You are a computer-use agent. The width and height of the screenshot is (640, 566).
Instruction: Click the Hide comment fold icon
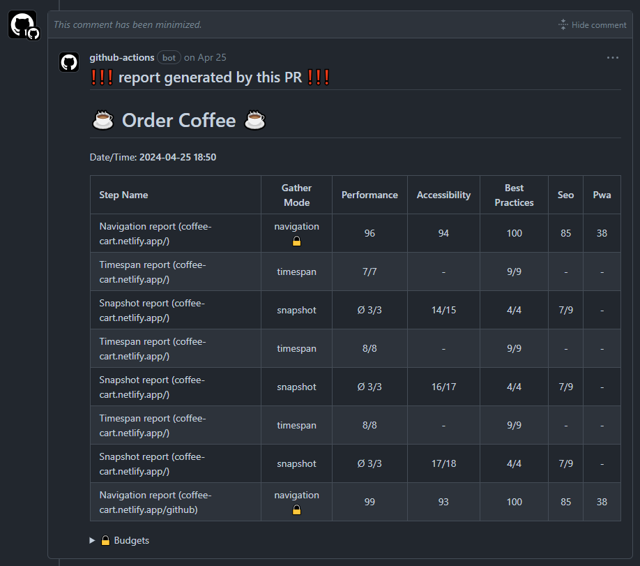click(x=563, y=25)
